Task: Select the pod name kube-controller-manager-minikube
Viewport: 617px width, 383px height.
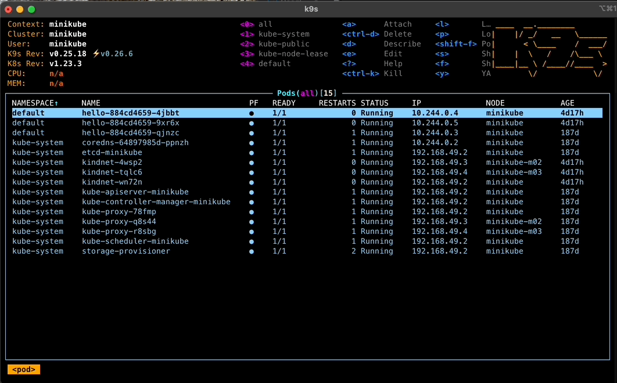Action: click(x=156, y=202)
